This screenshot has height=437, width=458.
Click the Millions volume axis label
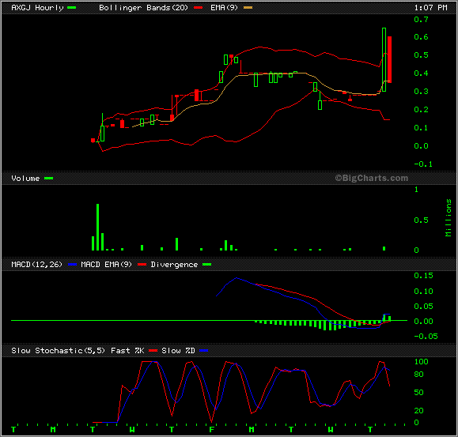tap(449, 218)
